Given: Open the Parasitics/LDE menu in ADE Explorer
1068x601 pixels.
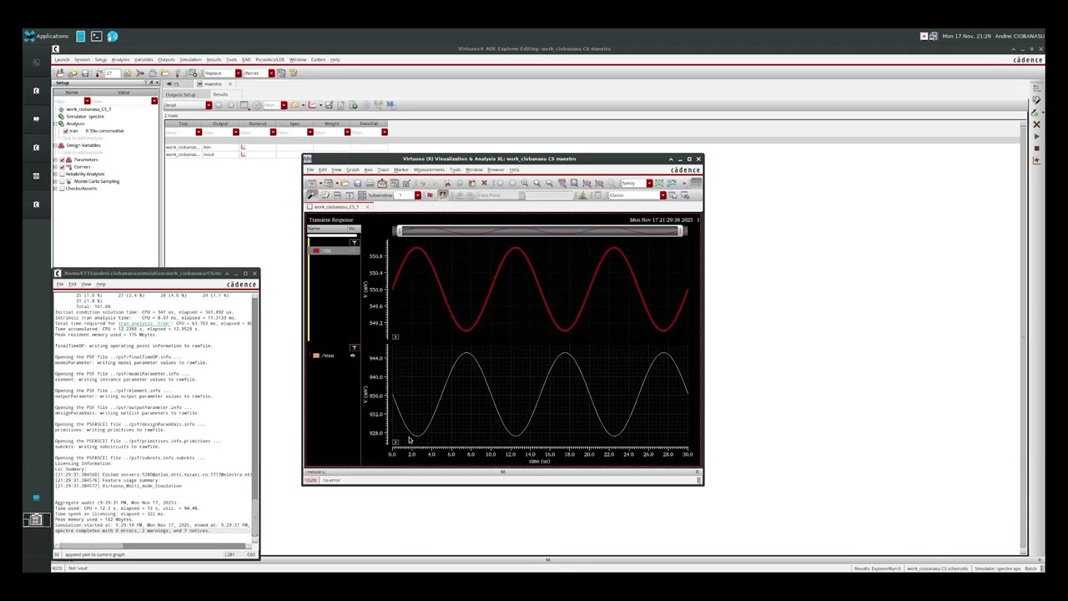Looking at the screenshot, I should pos(270,60).
